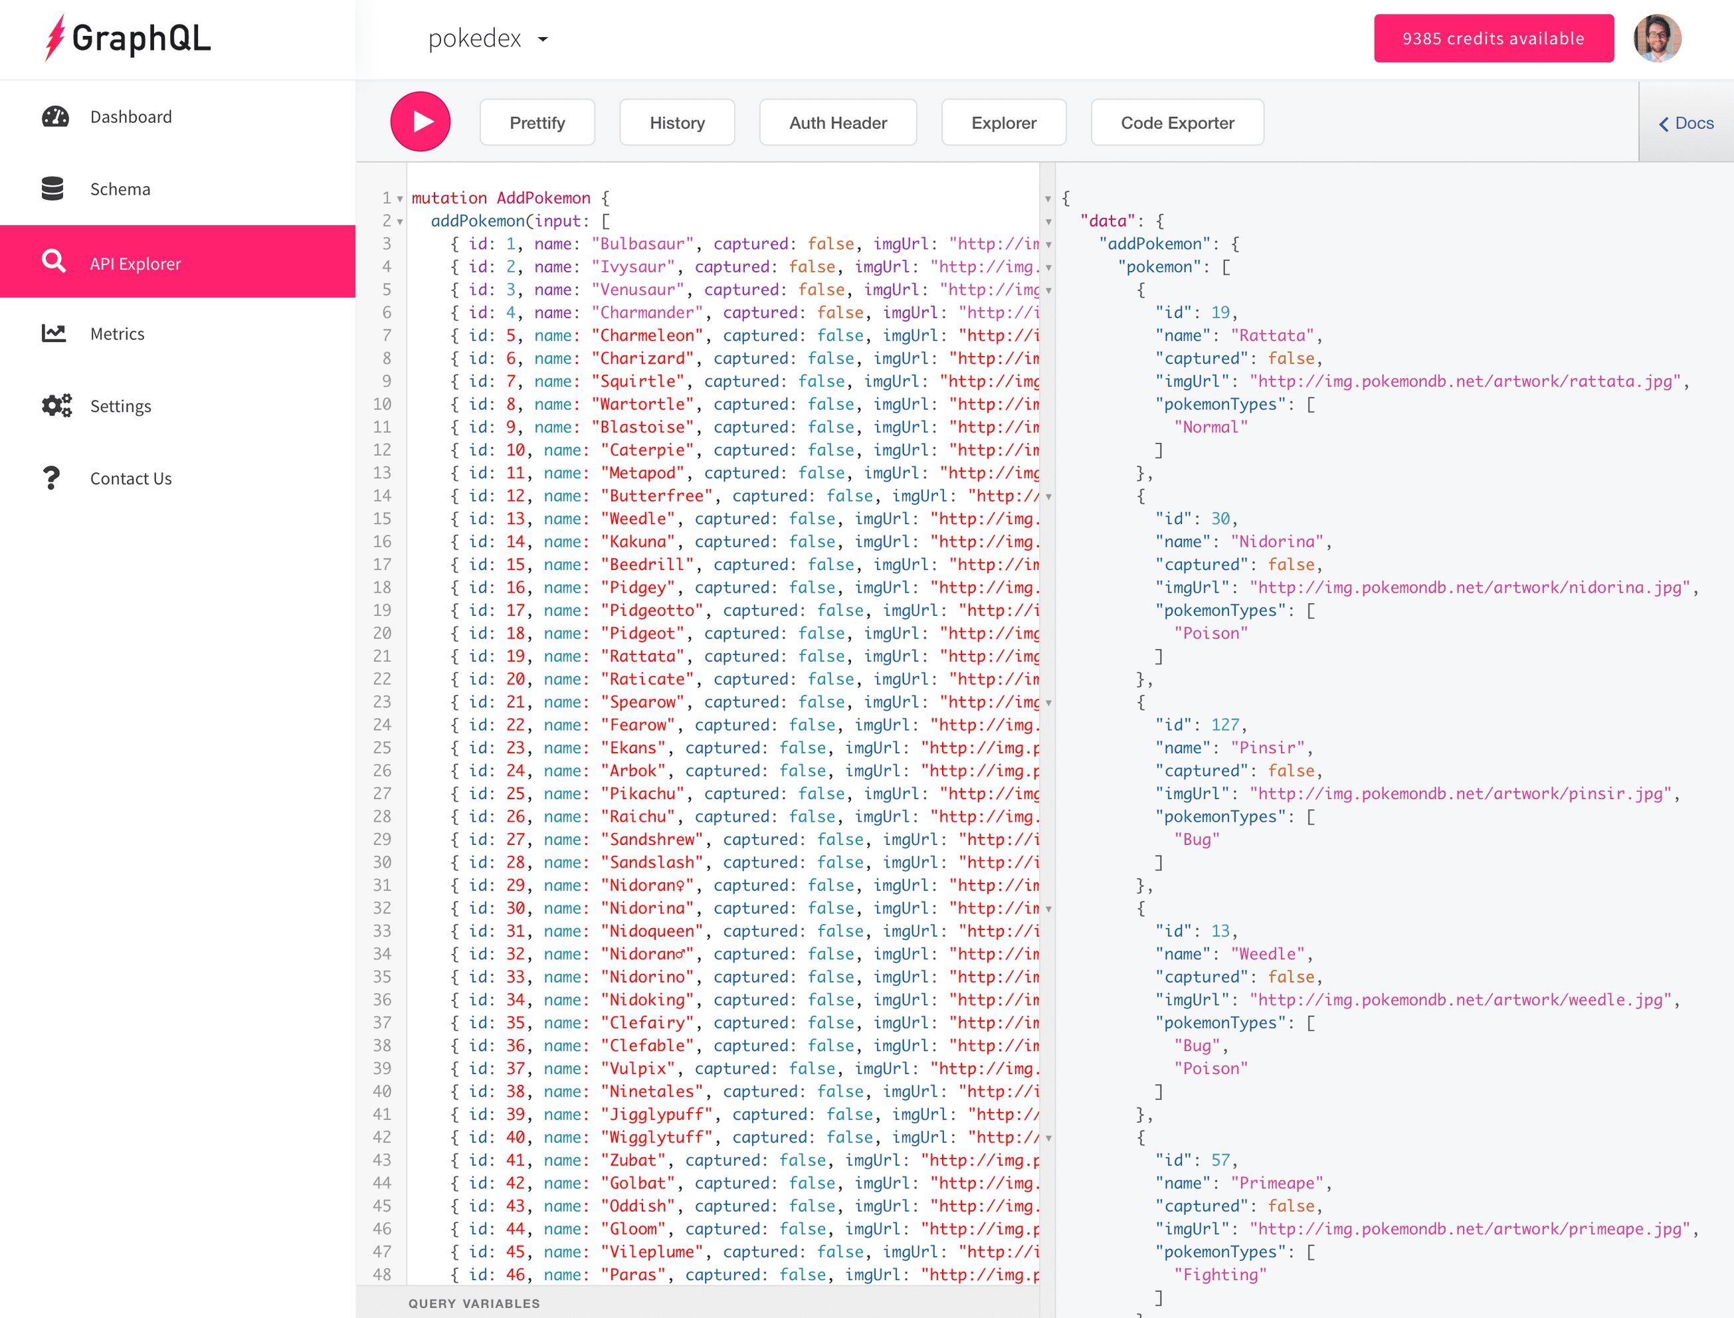Run the query with the play button

tap(421, 122)
